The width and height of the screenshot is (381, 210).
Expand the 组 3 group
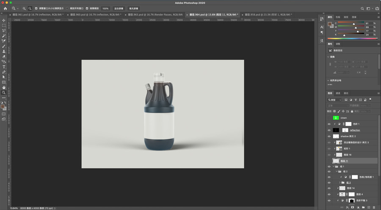point(340,183)
